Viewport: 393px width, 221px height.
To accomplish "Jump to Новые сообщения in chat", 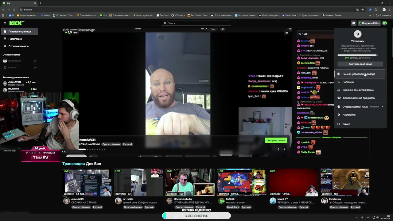I will pos(332,137).
